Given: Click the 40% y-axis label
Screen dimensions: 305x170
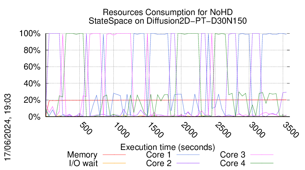Looking at the screenshot, I should 32,84.
